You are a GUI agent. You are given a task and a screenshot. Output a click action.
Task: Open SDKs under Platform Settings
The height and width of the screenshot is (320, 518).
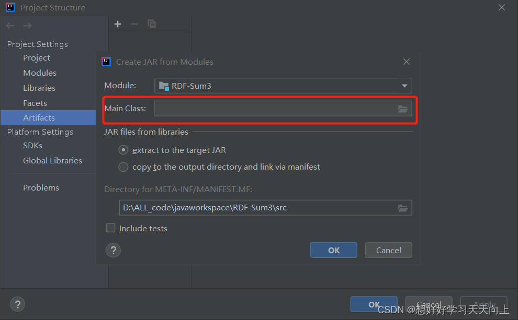[x=33, y=145]
